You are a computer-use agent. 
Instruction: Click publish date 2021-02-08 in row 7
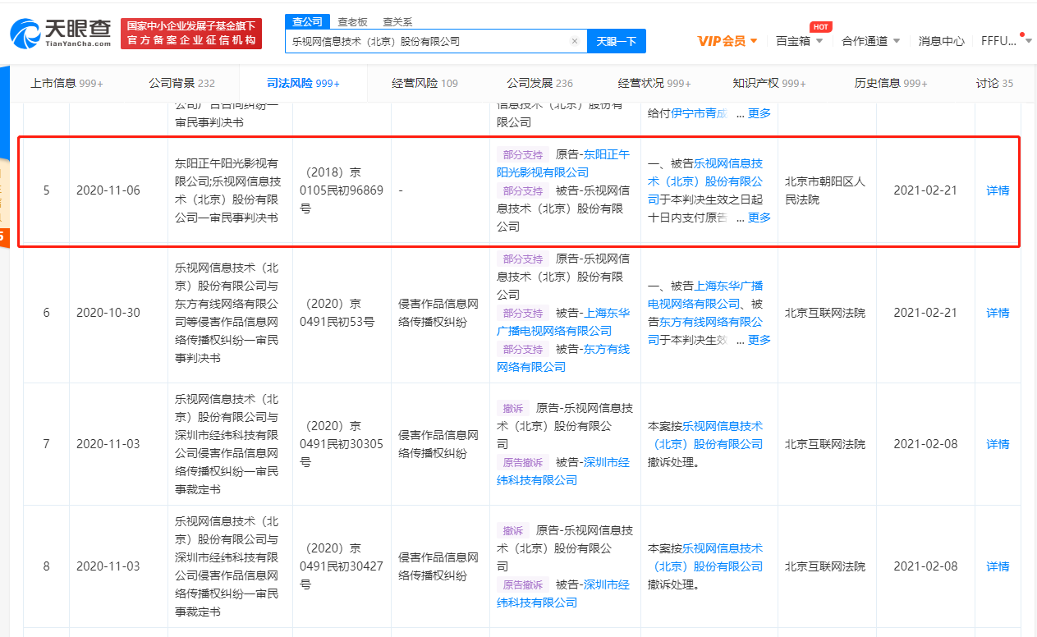point(925,444)
